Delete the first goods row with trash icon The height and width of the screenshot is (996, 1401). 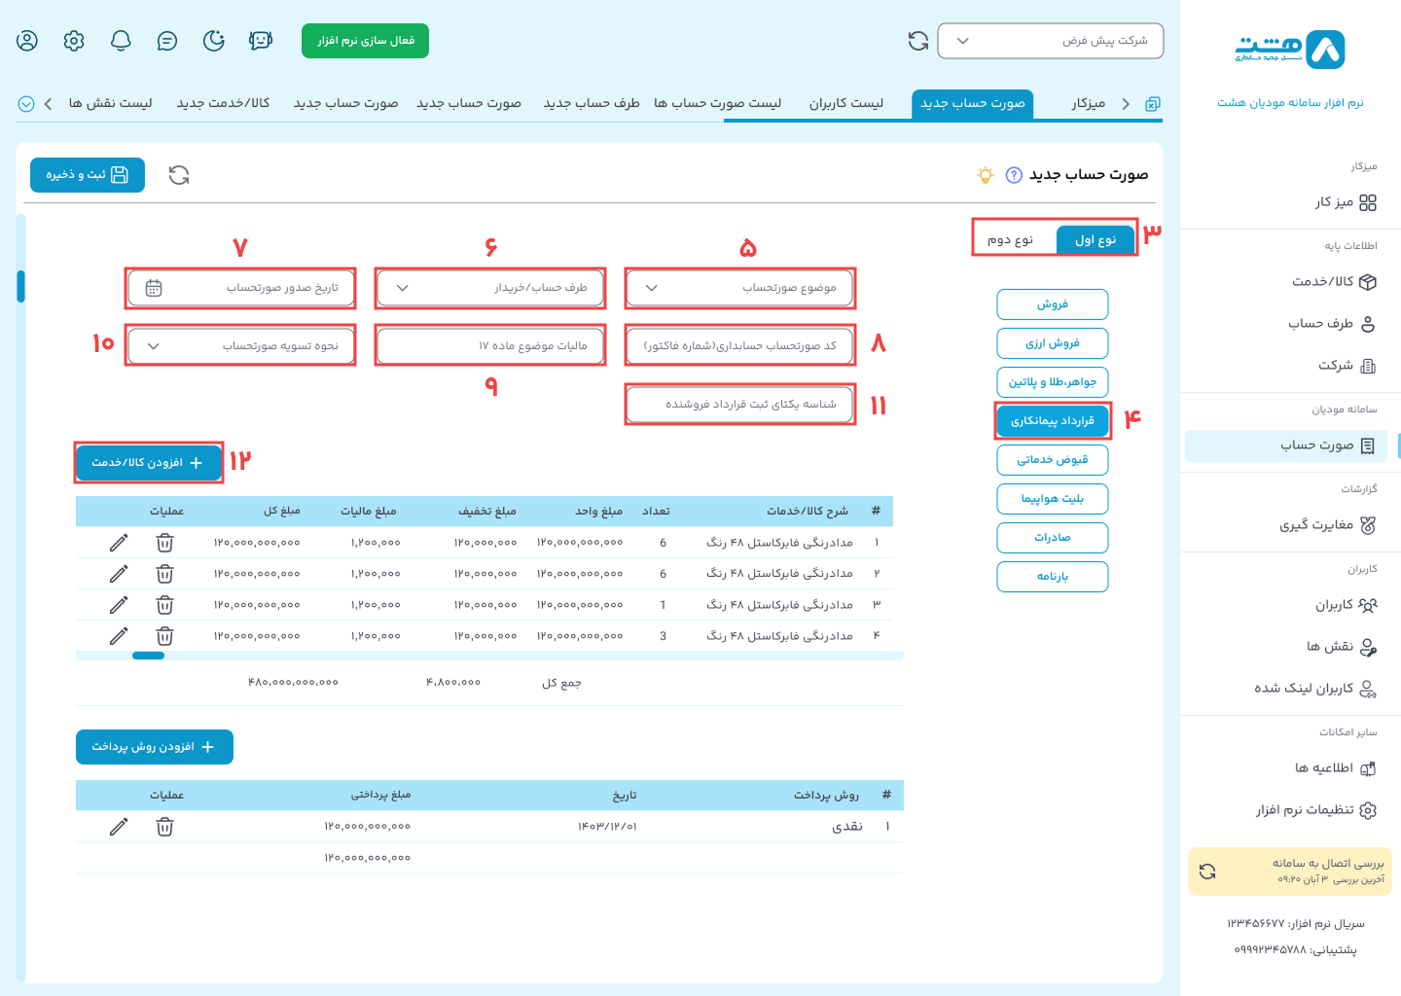[165, 543]
